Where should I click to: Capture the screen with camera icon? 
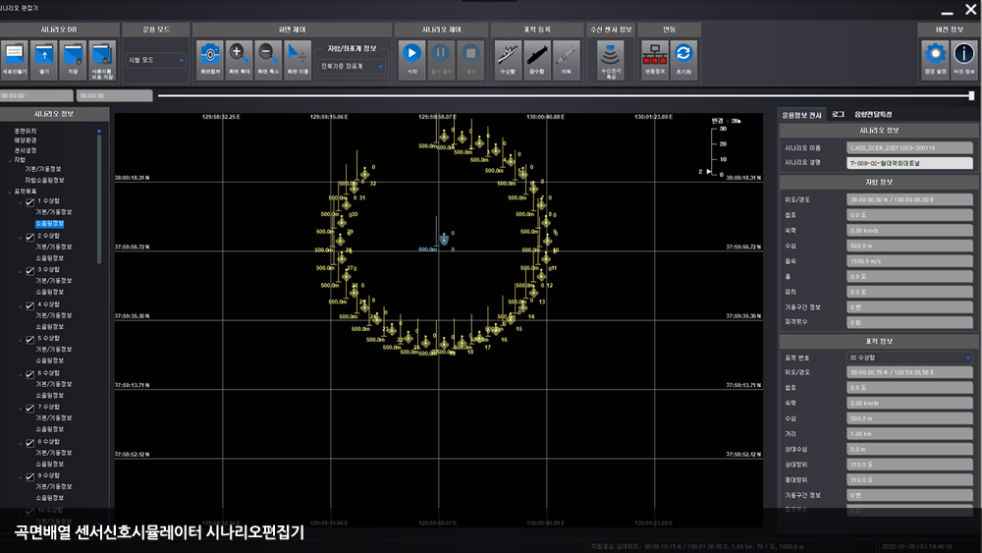(x=210, y=60)
